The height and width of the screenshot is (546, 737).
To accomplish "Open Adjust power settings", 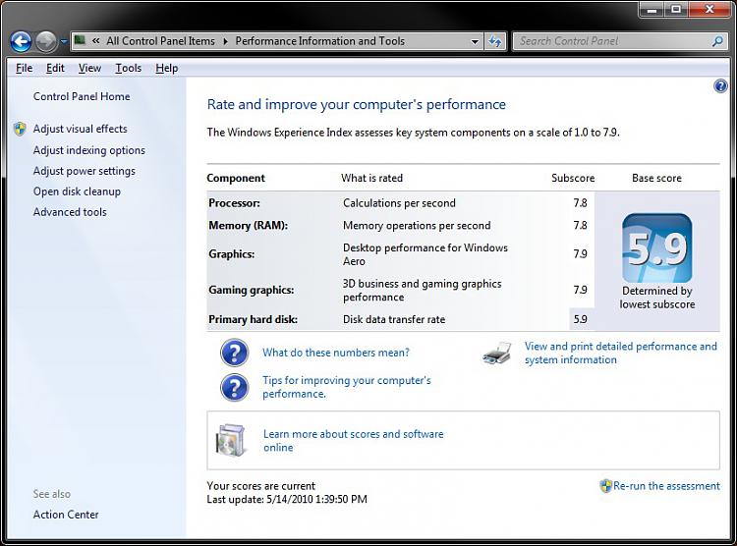I will 85,171.
